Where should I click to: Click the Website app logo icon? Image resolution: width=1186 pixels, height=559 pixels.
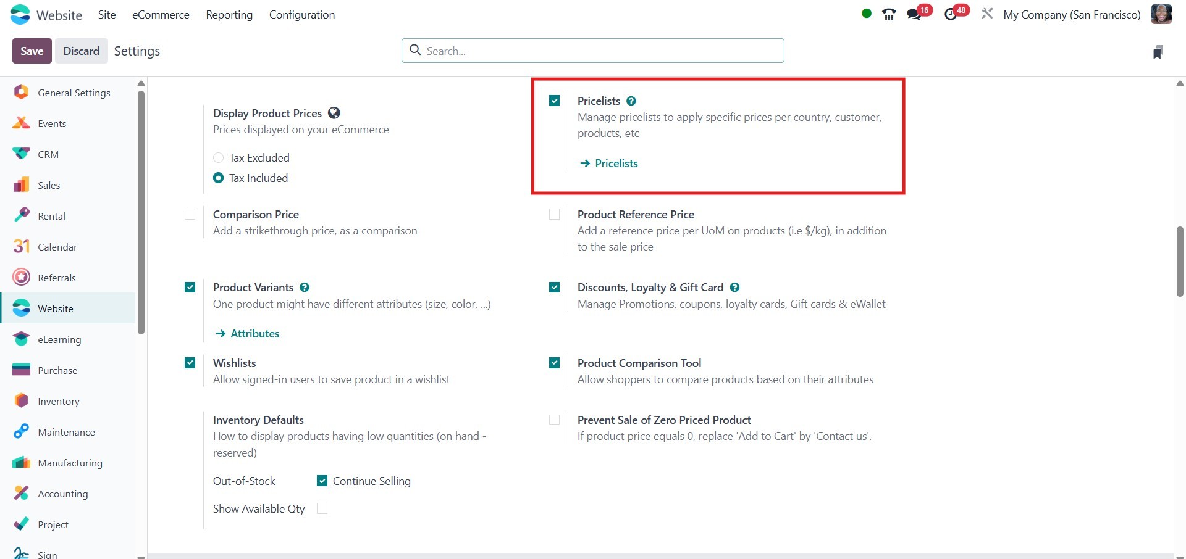tap(20, 15)
